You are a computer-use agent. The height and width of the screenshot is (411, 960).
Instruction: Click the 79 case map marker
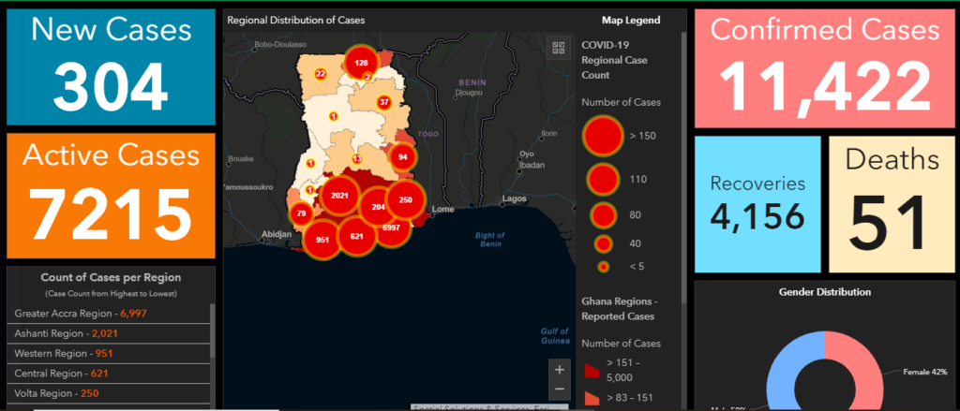301,214
